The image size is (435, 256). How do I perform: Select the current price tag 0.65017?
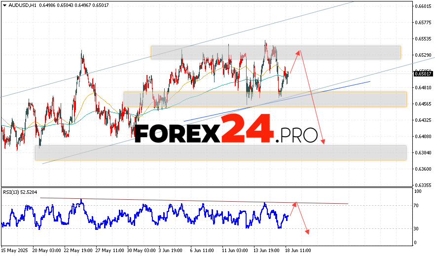[x=424, y=73]
